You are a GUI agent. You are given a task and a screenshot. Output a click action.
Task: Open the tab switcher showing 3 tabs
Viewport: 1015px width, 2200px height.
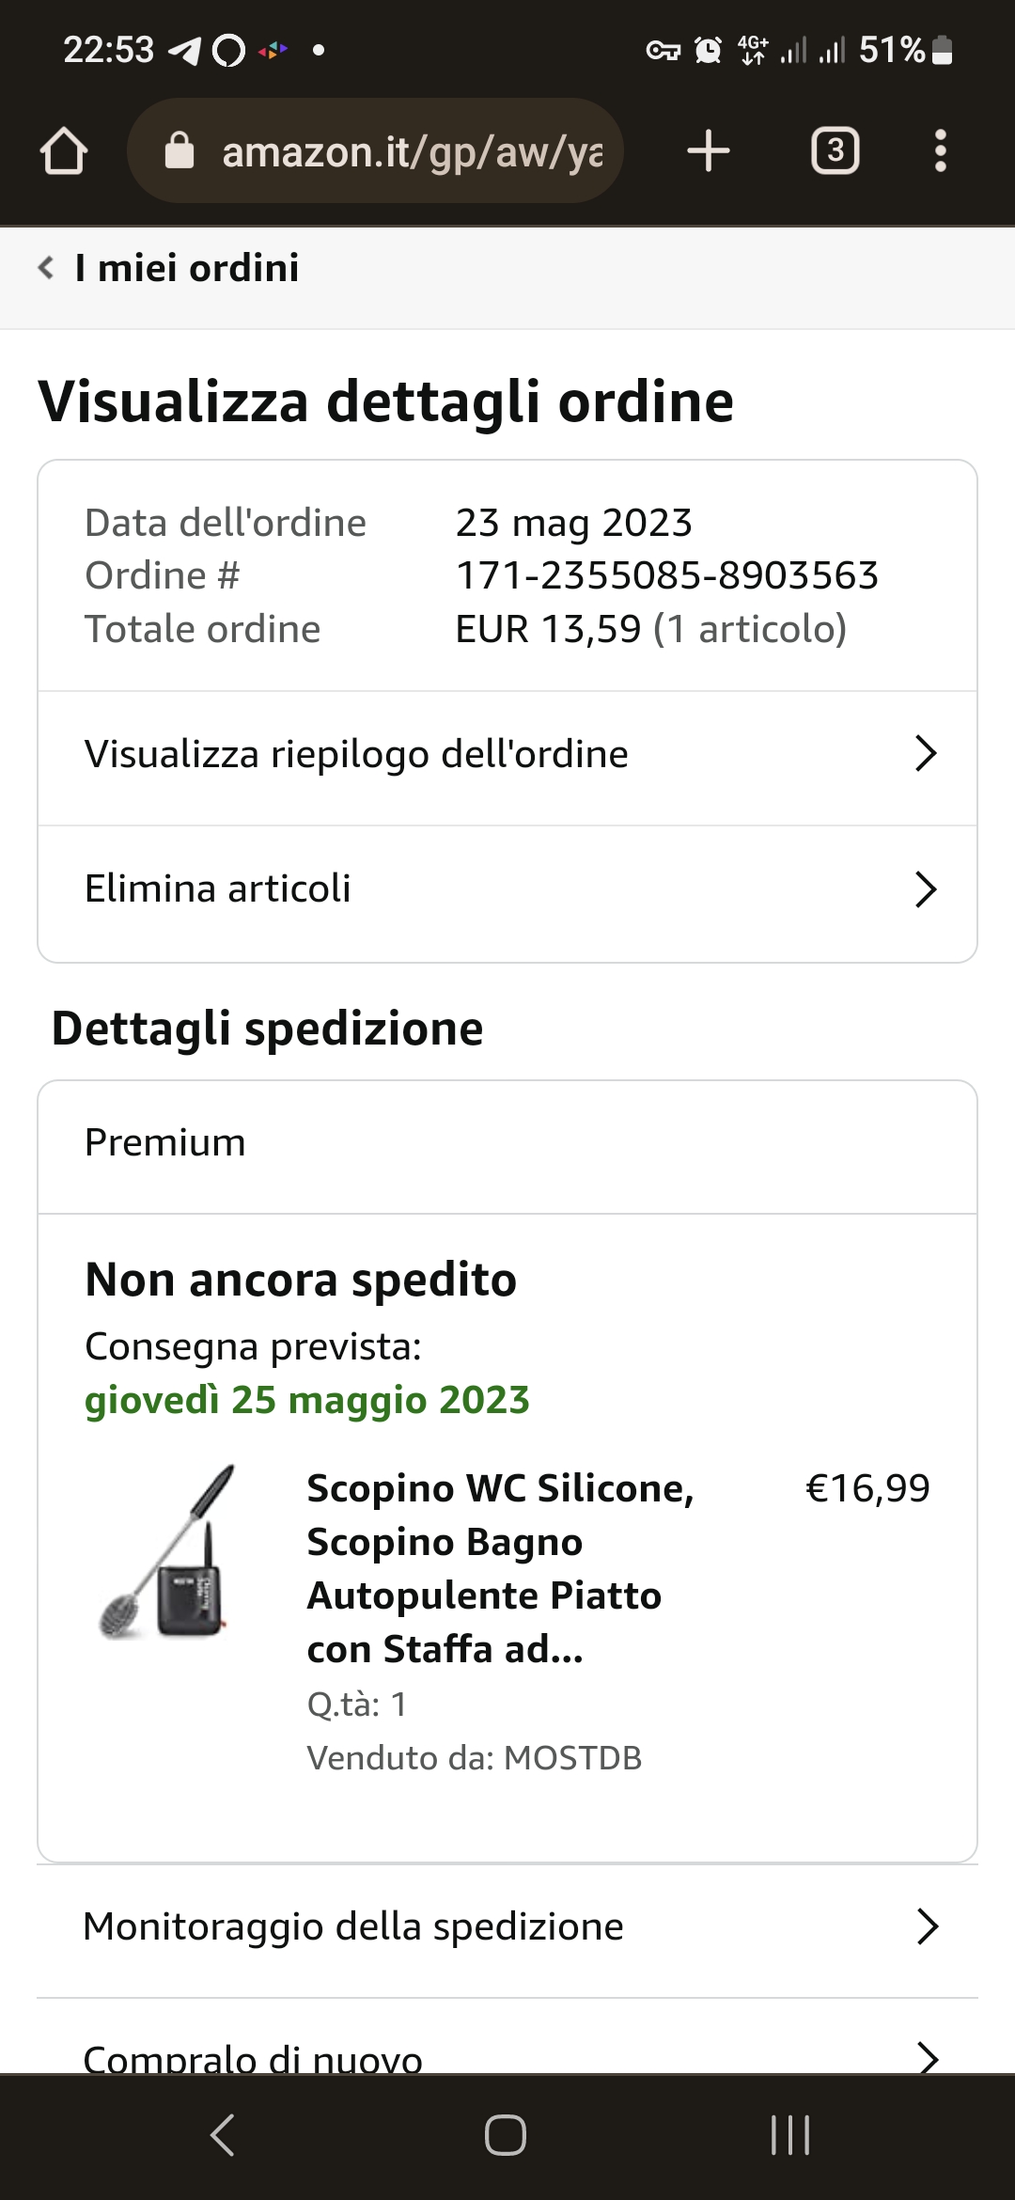[x=835, y=151]
